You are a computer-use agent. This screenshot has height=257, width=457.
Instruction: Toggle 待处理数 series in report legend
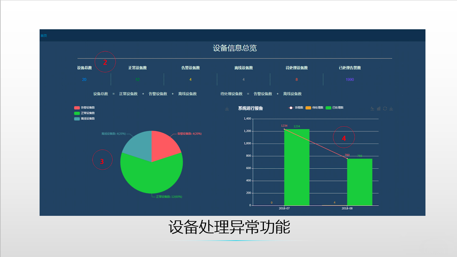(314, 108)
